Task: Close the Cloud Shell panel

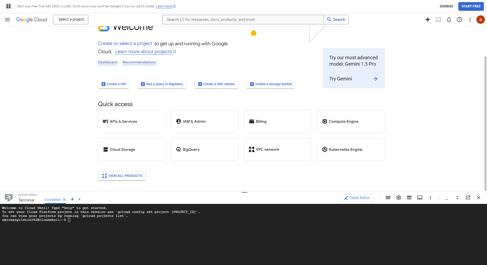Action: 479,198
